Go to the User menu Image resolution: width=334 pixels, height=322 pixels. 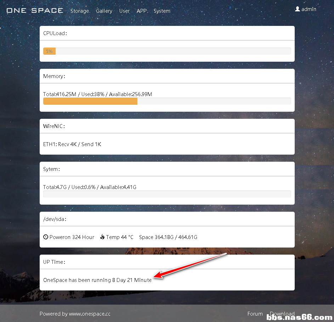124,11
